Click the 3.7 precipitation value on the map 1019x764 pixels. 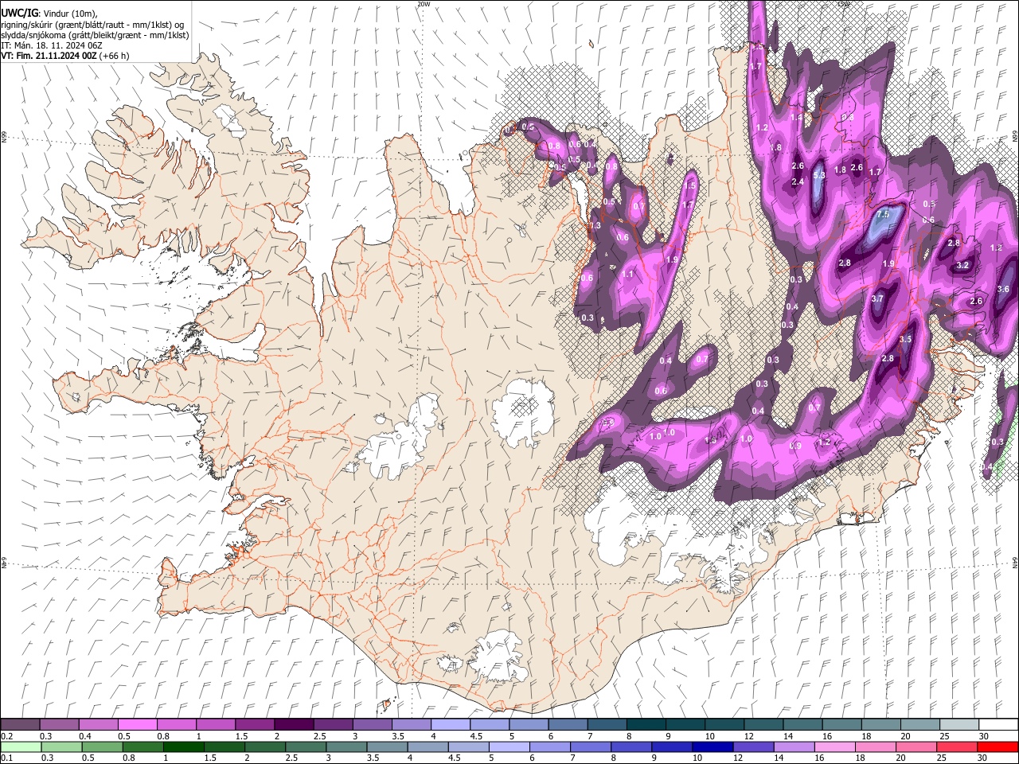click(877, 299)
